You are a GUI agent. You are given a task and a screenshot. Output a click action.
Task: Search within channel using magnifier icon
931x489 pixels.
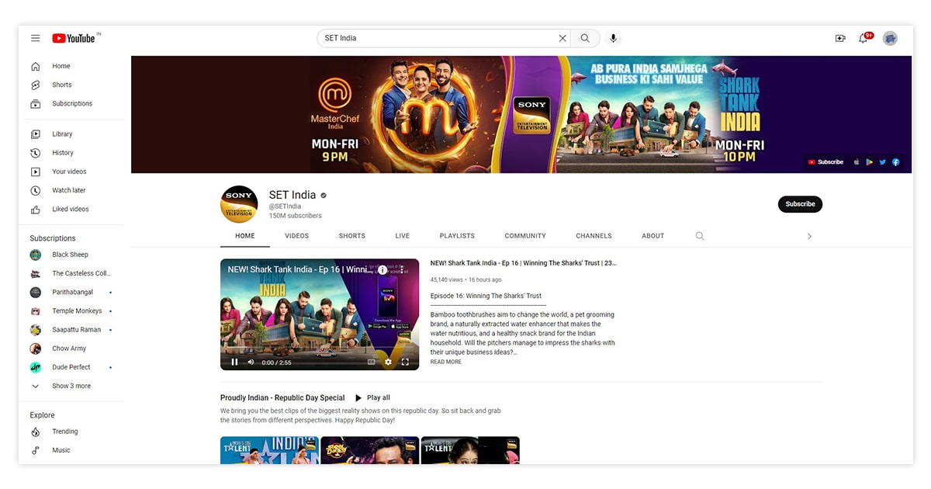700,236
